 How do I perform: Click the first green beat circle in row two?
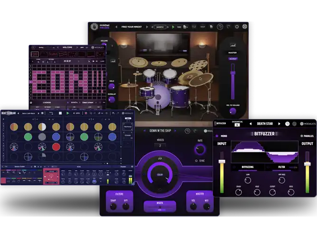click(28, 137)
